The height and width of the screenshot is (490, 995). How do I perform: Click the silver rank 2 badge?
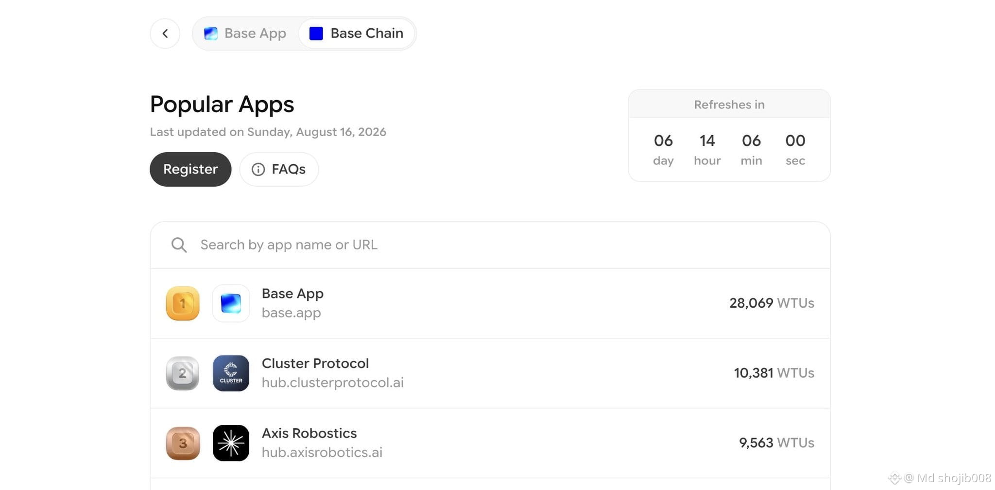(x=183, y=373)
